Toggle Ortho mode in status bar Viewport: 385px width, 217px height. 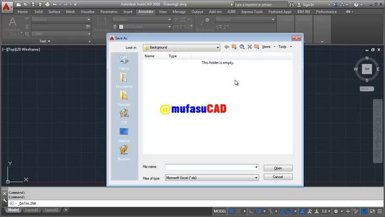coord(251,211)
